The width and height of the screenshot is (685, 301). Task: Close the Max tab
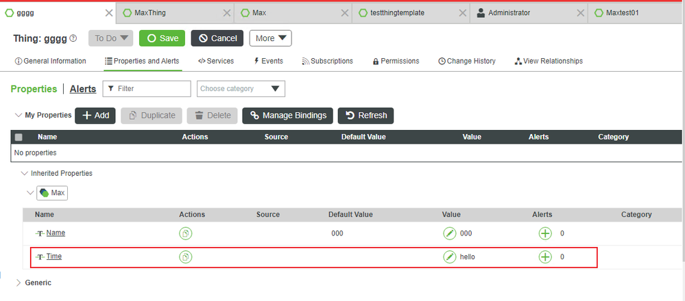[345, 13]
